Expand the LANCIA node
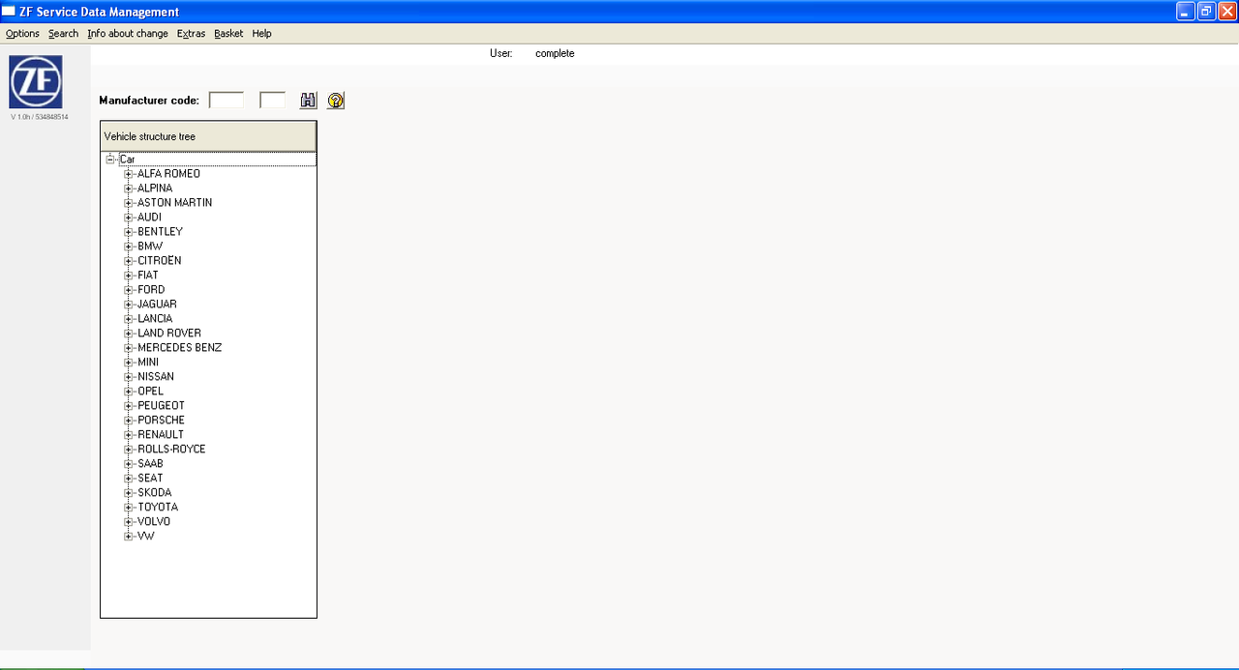Image resolution: width=1239 pixels, height=670 pixels. tap(129, 319)
